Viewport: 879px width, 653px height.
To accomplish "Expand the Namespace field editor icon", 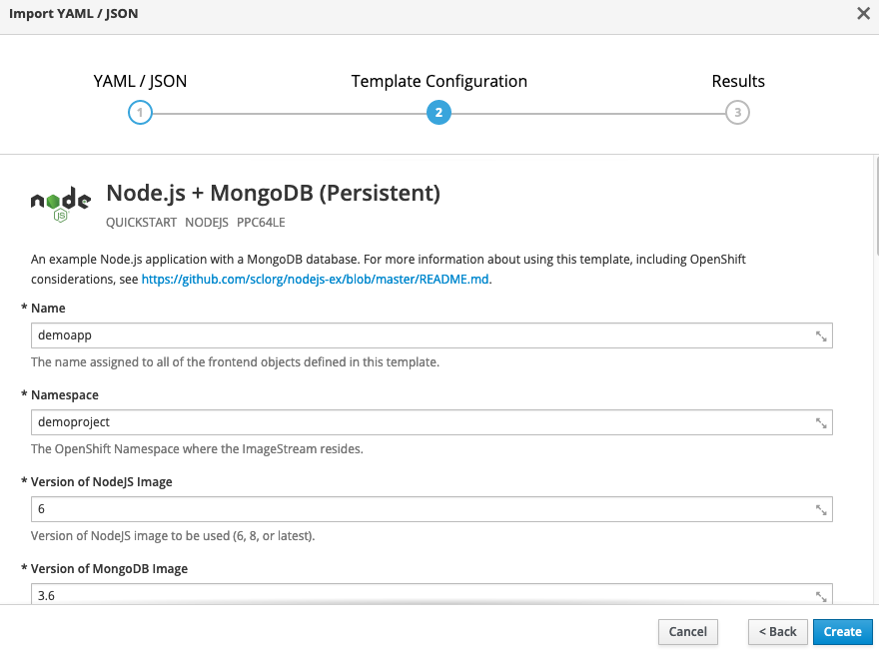I will [821, 423].
